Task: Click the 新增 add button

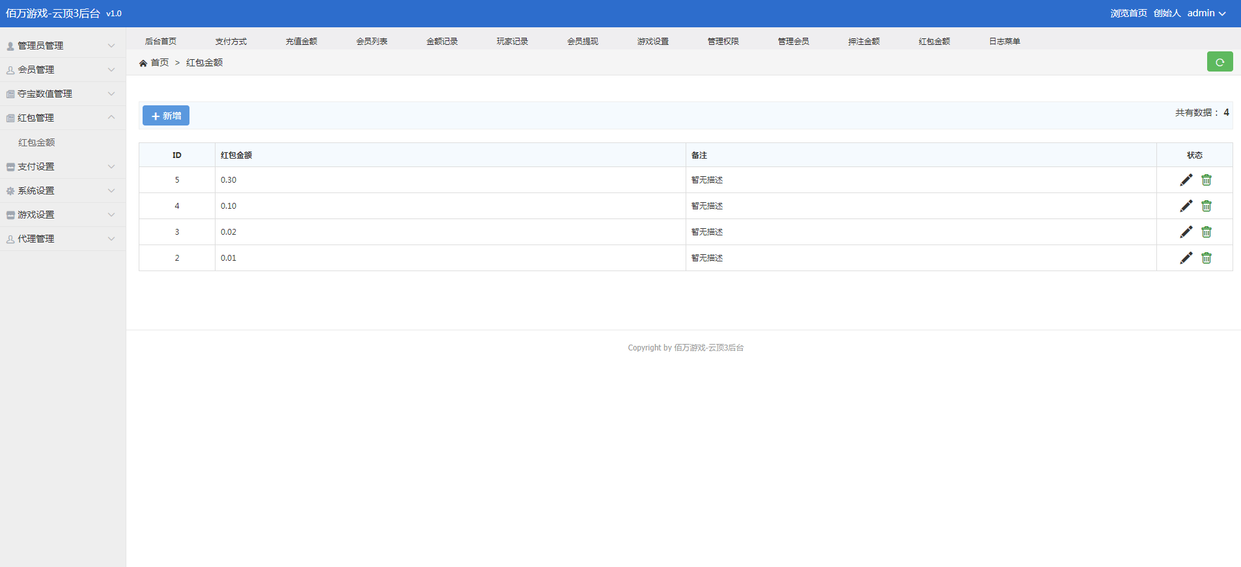Action: pos(166,116)
